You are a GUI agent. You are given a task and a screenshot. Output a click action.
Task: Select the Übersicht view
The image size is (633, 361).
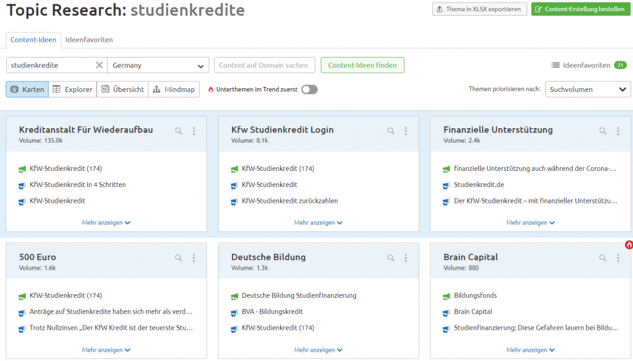pos(123,89)
